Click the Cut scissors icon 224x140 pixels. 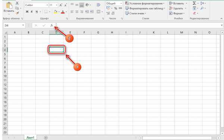[17, 3]
